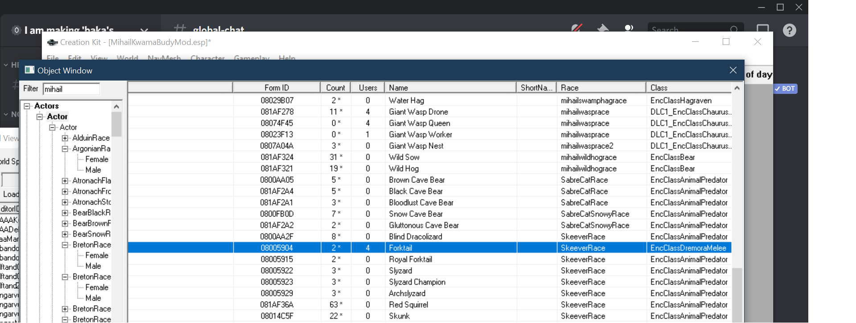Sort list by Count column header
The height and width of the screenshot is (323, 856).
(336, 88)
